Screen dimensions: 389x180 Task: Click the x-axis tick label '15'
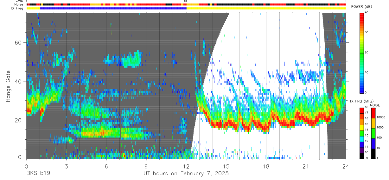226,167
